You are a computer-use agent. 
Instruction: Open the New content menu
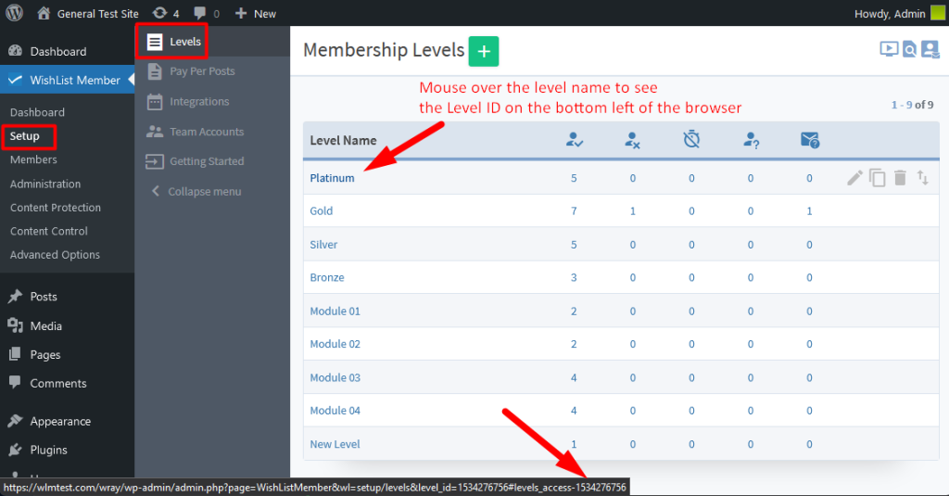256,13
